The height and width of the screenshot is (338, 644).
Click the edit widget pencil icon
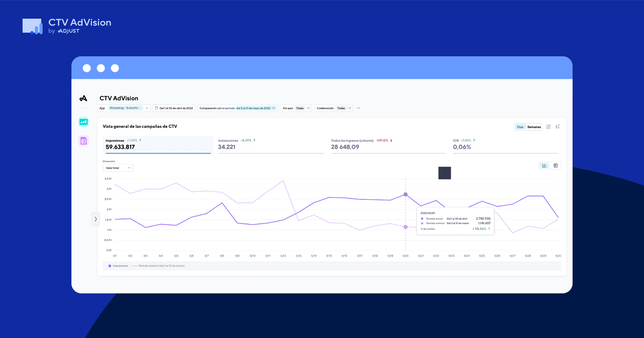click(548, 127)
